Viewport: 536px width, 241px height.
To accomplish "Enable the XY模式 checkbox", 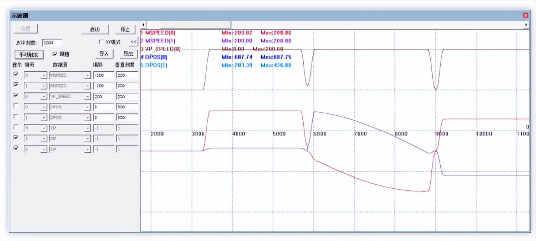I will pyautogui.click(x=101, y=42).
